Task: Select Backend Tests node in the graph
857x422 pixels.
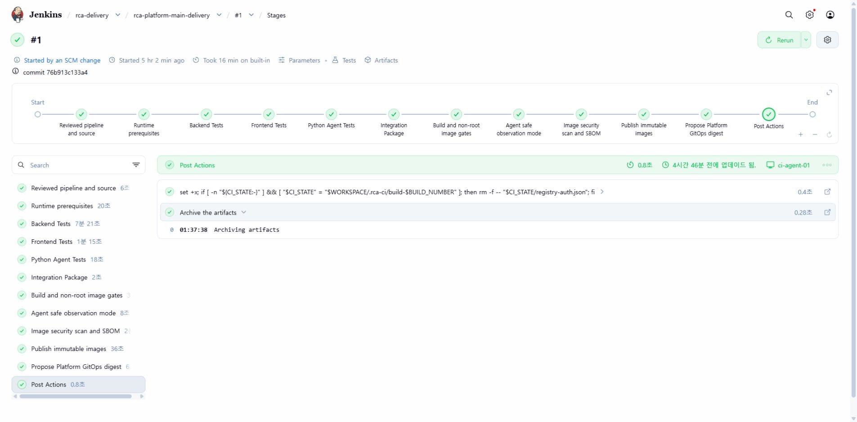Action: pyautogui.click(x=206, y=114)
